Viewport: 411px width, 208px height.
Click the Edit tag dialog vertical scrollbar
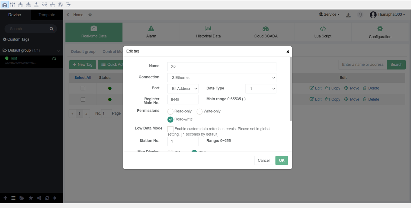291,89
